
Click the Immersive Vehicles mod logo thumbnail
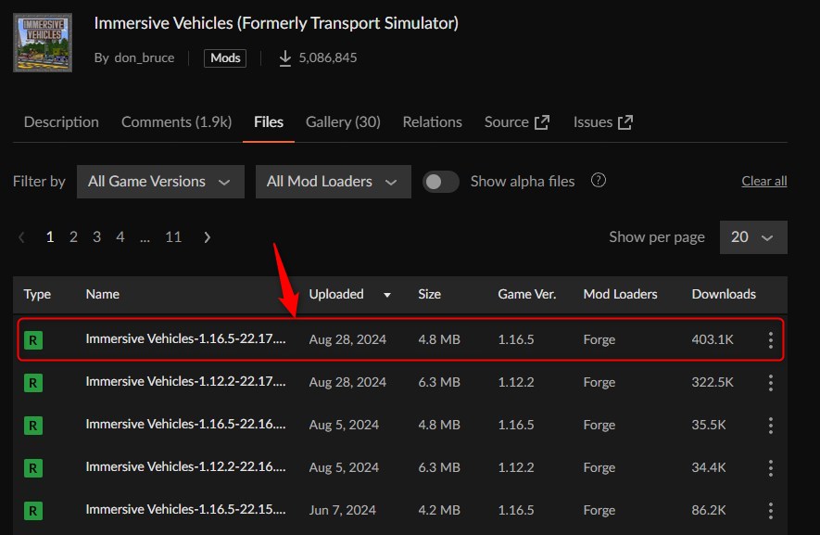[x=43, y=43]
